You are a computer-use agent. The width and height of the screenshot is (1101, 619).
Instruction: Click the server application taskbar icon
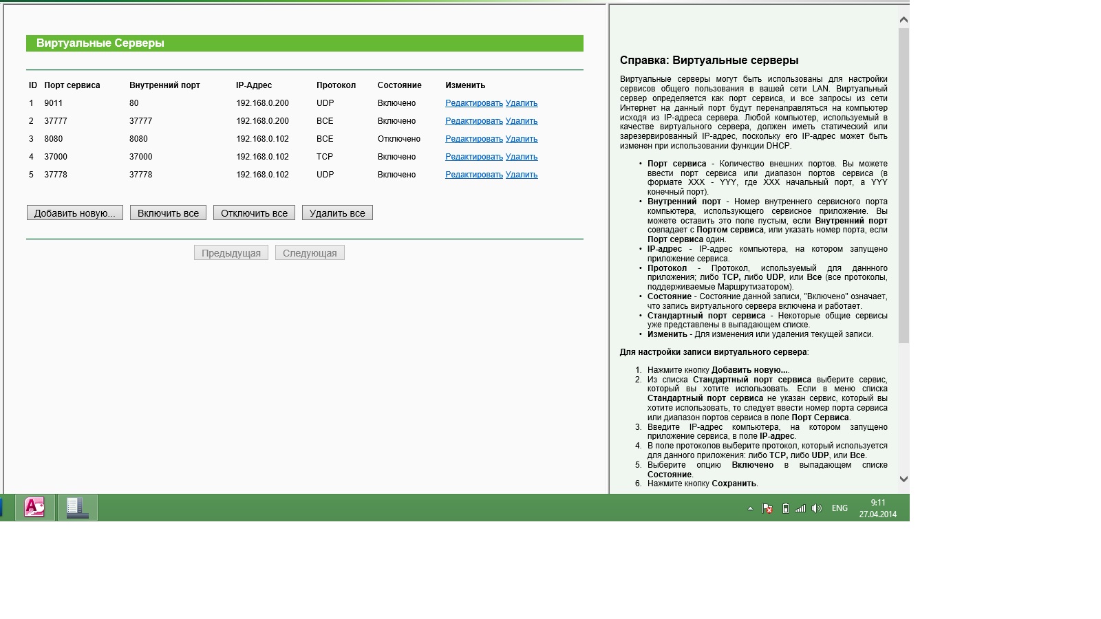click(77, 508)
